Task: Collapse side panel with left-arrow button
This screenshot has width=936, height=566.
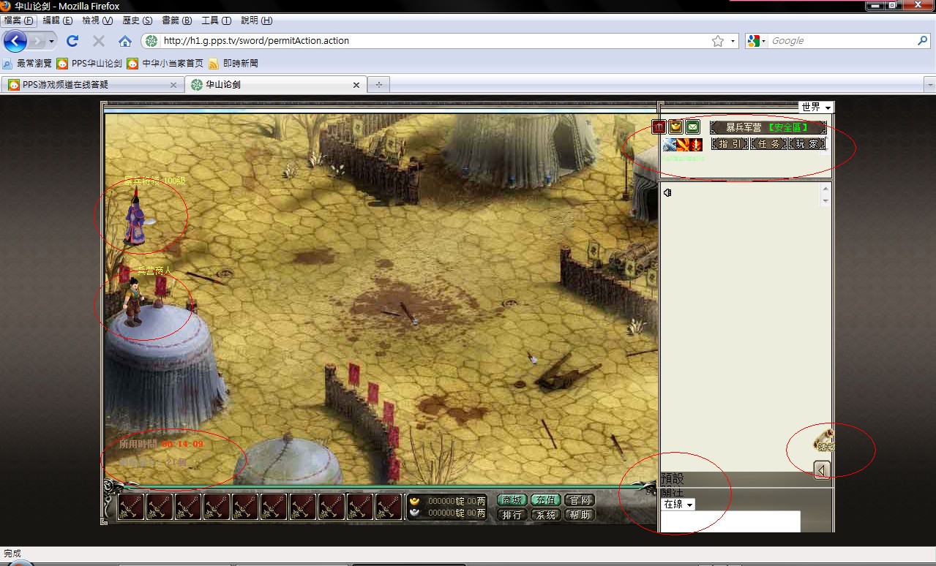Action: coord(822,470)
